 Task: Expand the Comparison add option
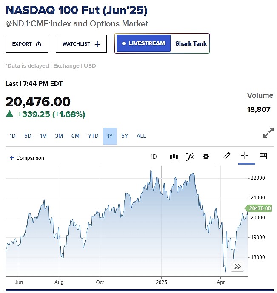click(x=27, y=158)
